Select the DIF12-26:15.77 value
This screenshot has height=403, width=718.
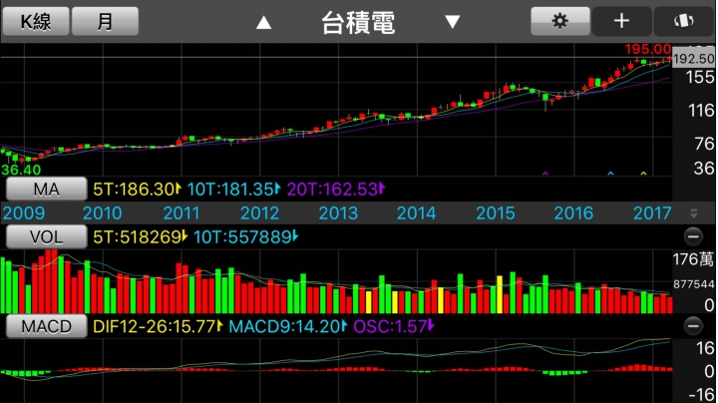[x=158, y=326]
